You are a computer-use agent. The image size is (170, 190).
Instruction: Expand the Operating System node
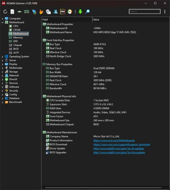pos(2,57)
